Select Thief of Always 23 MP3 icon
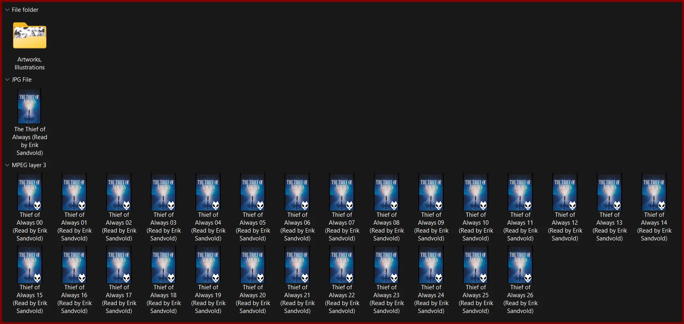This screenshot has width=684, height=324. click(386, 264)
